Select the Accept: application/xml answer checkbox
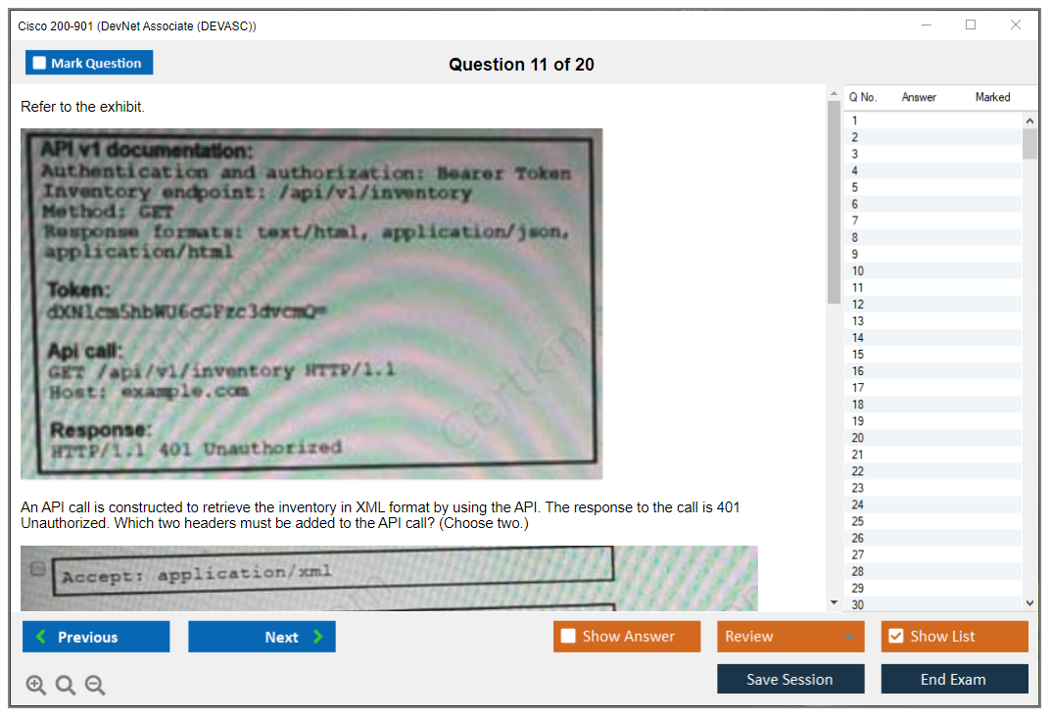This screenshot has width=1053, height=720. tap(37, 568)
